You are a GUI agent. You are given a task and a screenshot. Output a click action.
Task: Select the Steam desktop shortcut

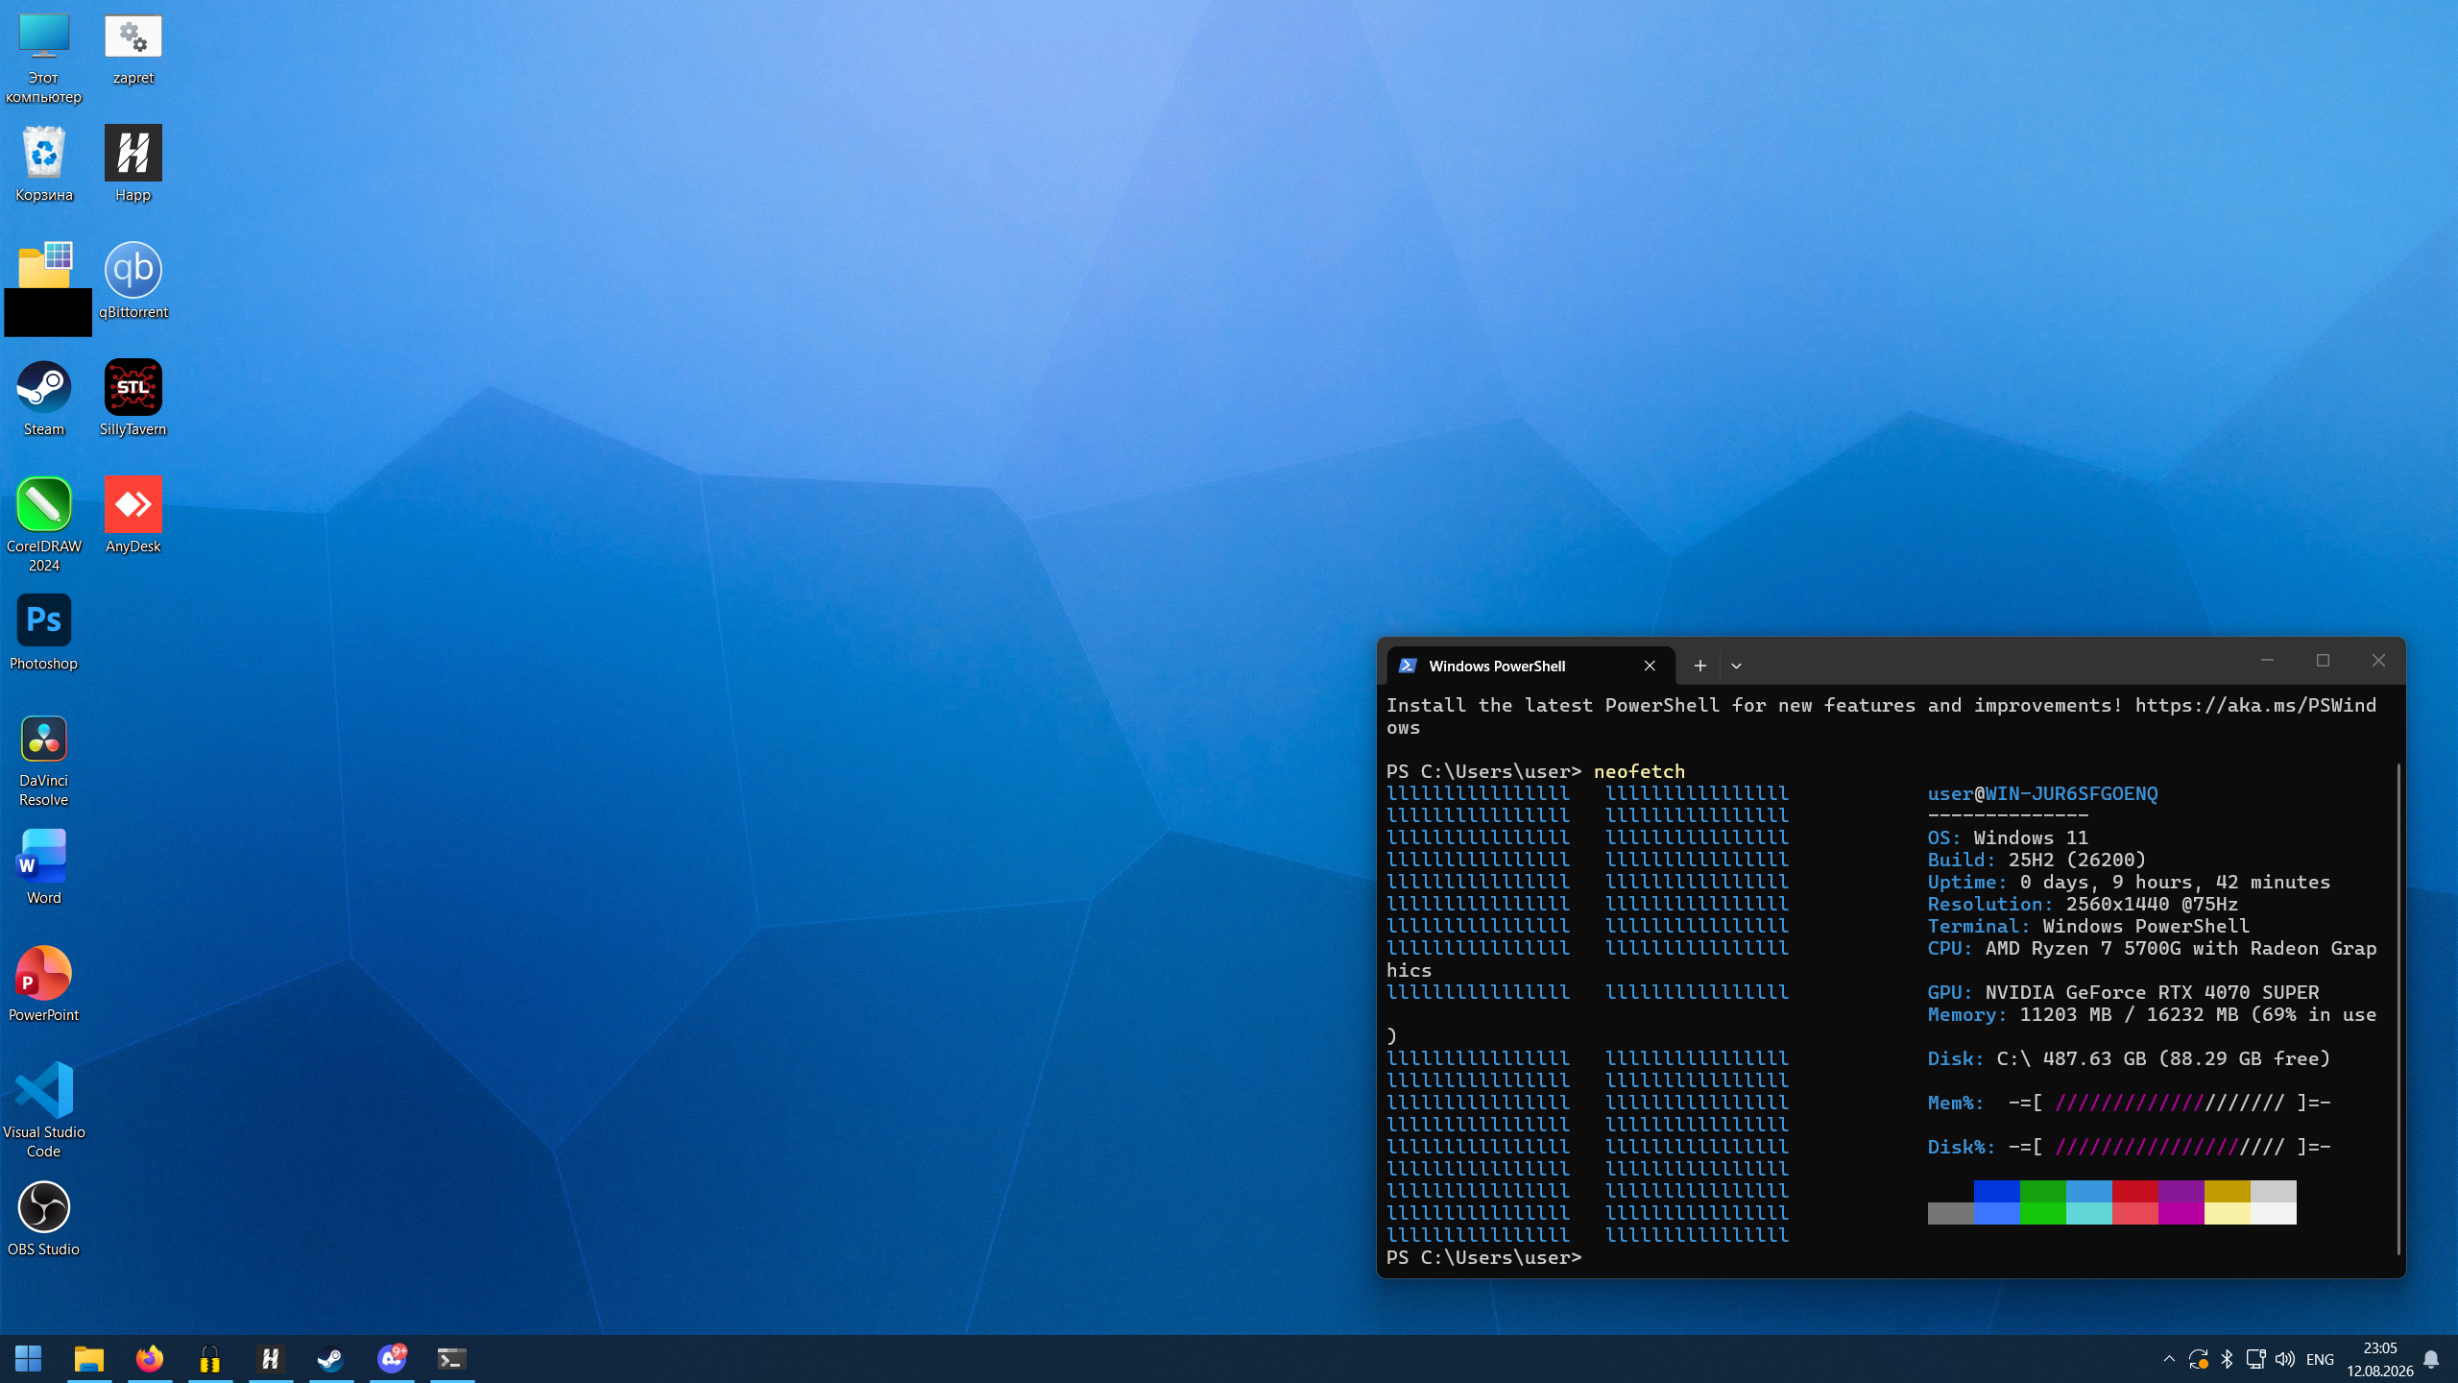click(x=43, y=398)
